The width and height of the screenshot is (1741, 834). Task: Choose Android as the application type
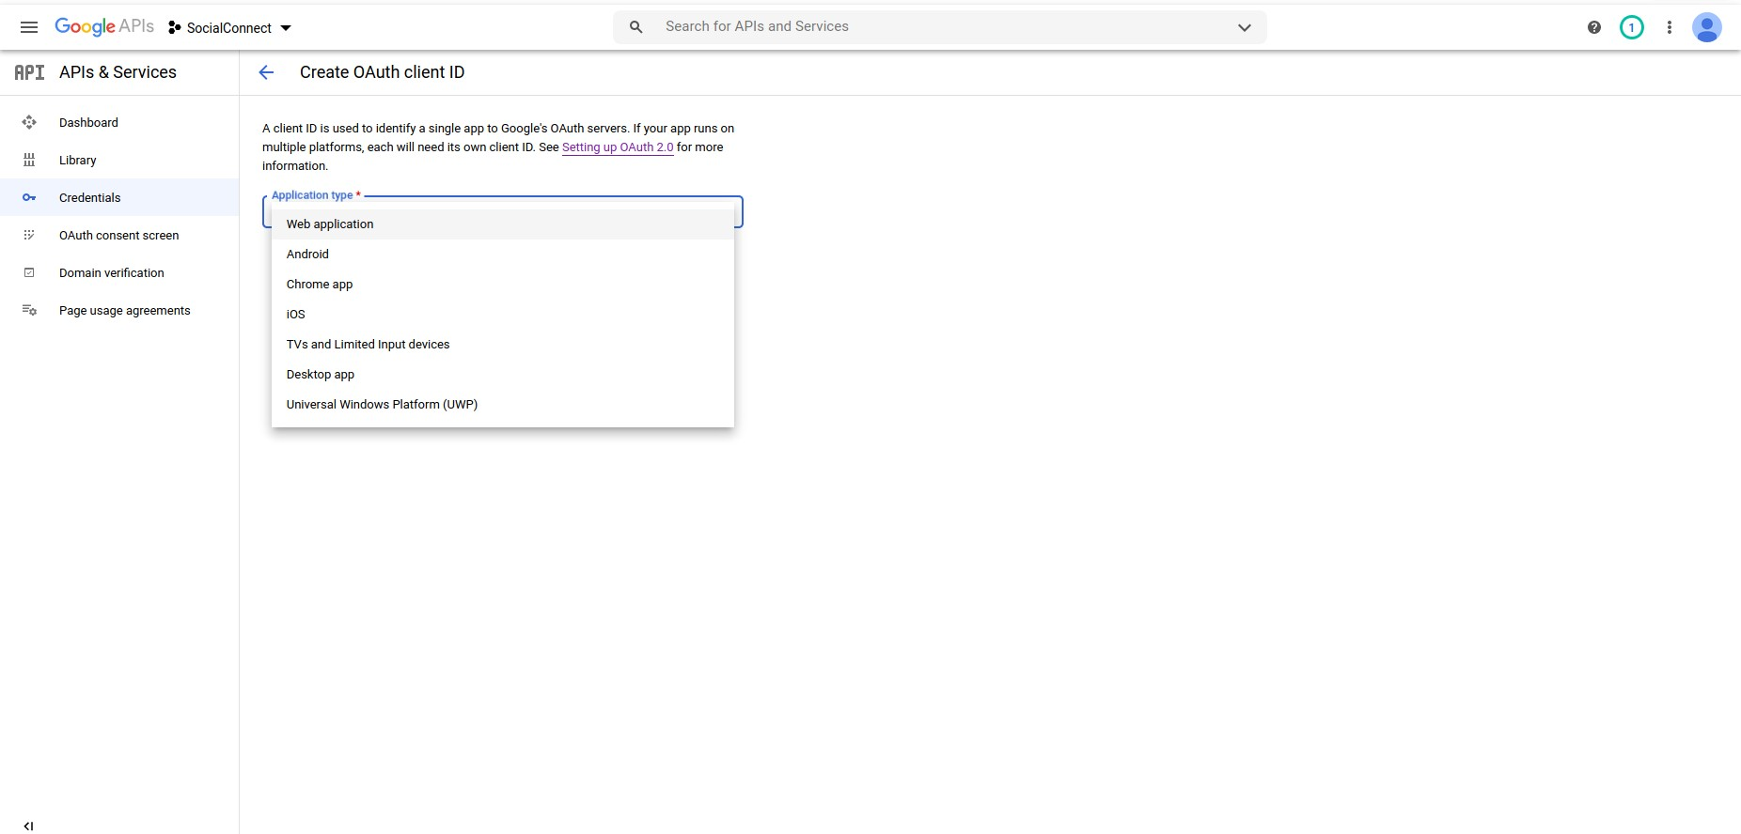click(x=307, y=255)
